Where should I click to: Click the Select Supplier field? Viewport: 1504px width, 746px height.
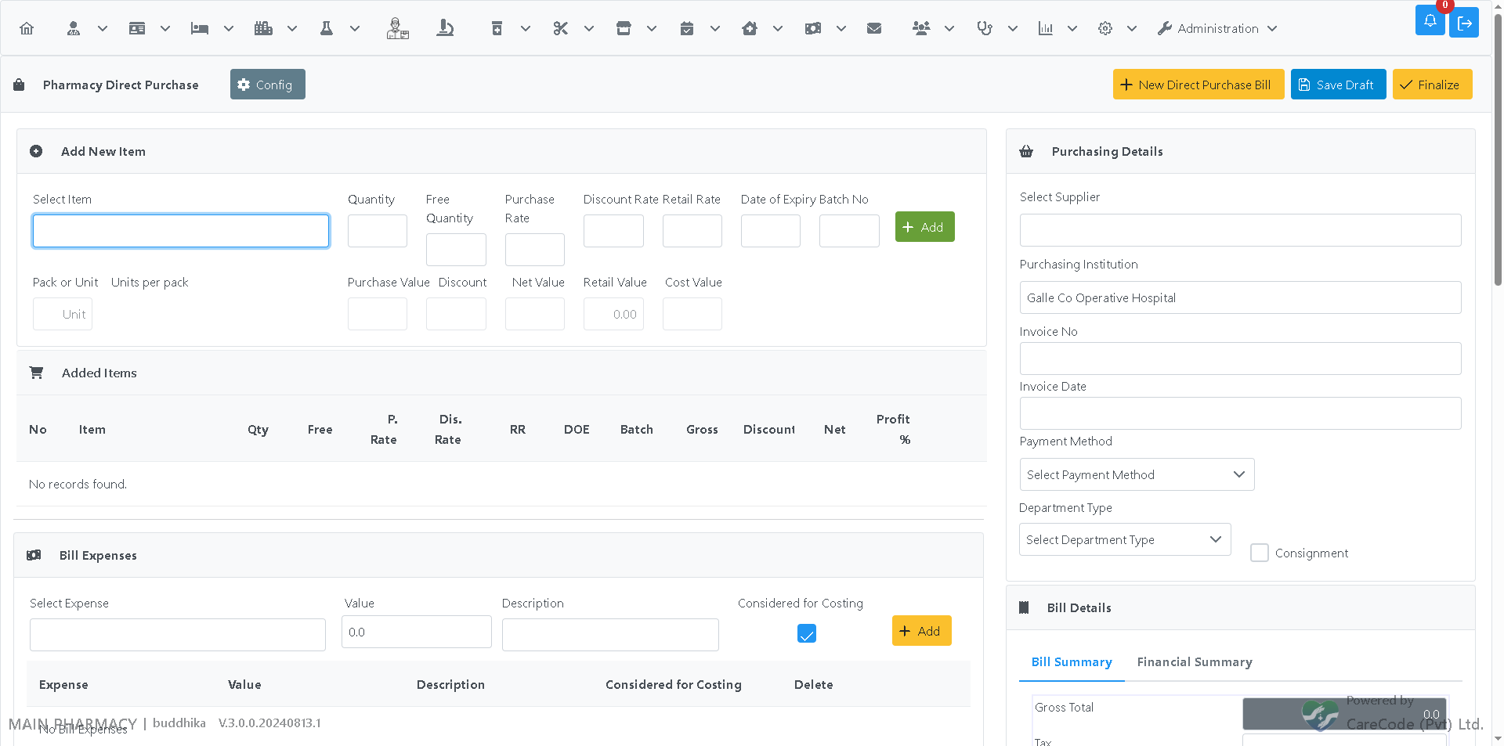click(1240, 230)
